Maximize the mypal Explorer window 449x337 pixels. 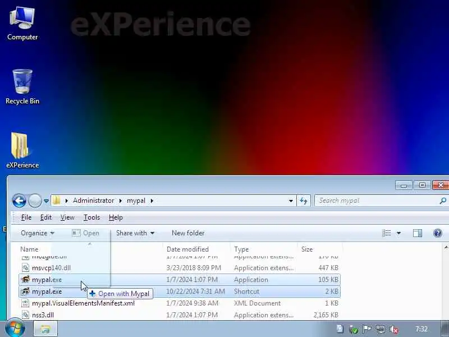422,185
